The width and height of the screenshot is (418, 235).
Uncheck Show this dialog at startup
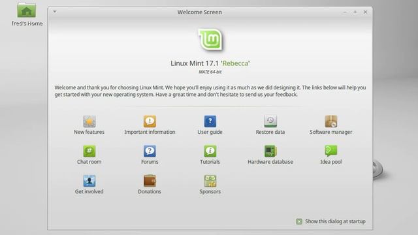point(299,221)
